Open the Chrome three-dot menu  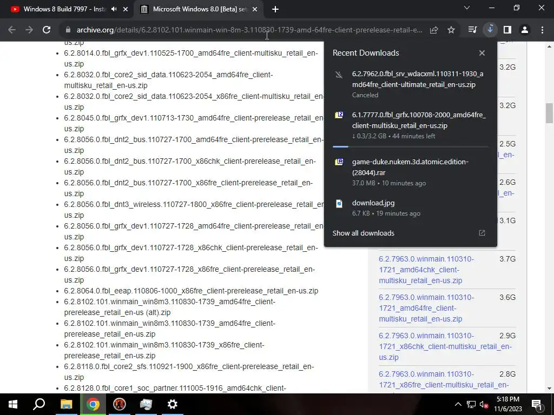click(542, 30)
